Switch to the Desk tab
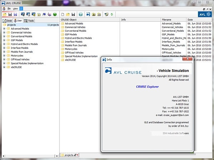 8,21
